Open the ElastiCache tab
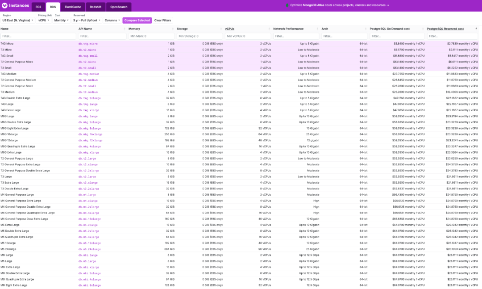Viewport: 482px width, 289px height. 72,7
